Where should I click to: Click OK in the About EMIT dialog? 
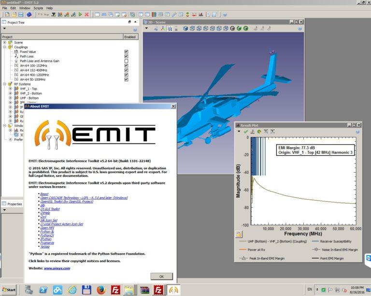click(x=162, y=276)
